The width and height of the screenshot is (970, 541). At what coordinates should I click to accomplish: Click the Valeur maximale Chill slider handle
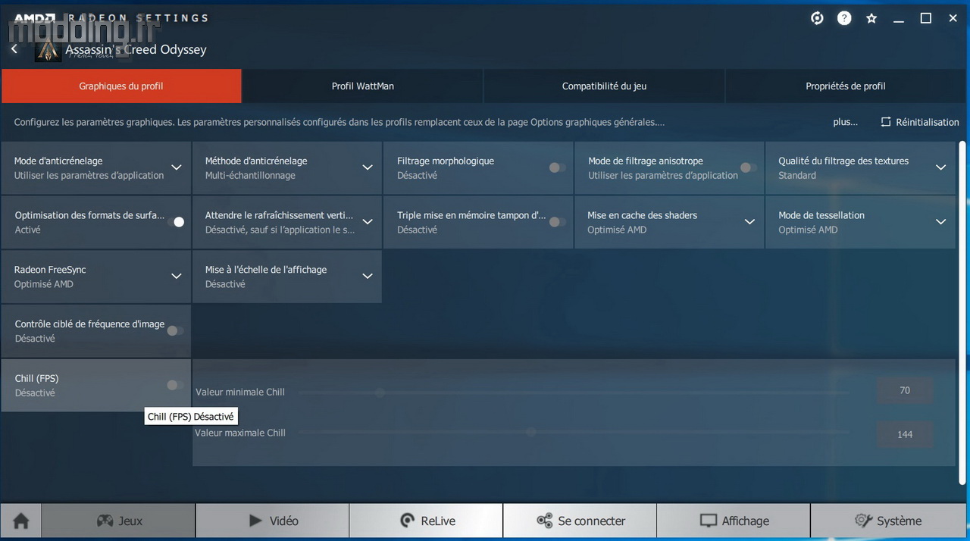tap(531, 432)
